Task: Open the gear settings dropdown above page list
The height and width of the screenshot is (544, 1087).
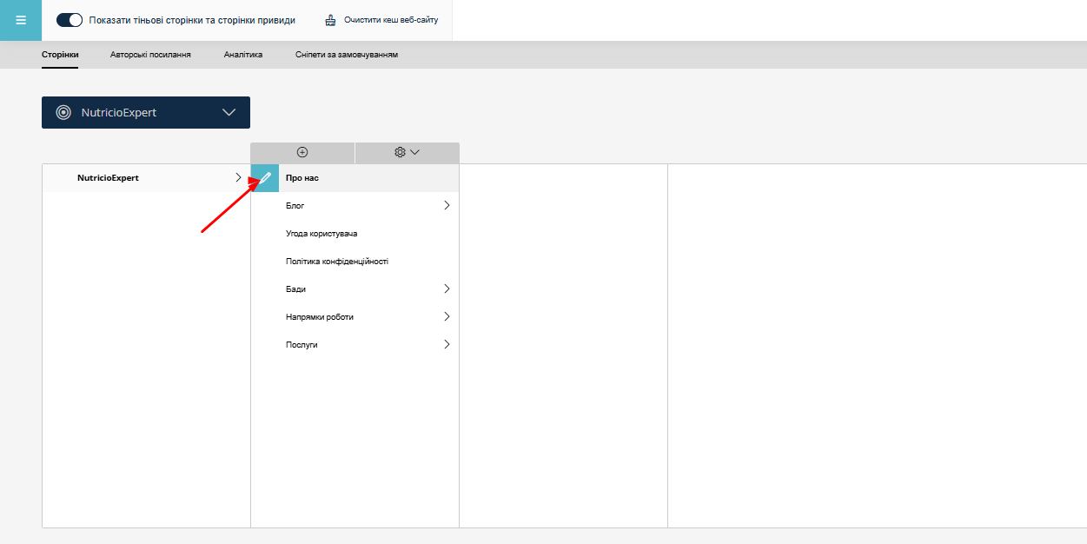Action: coord(407,152)
